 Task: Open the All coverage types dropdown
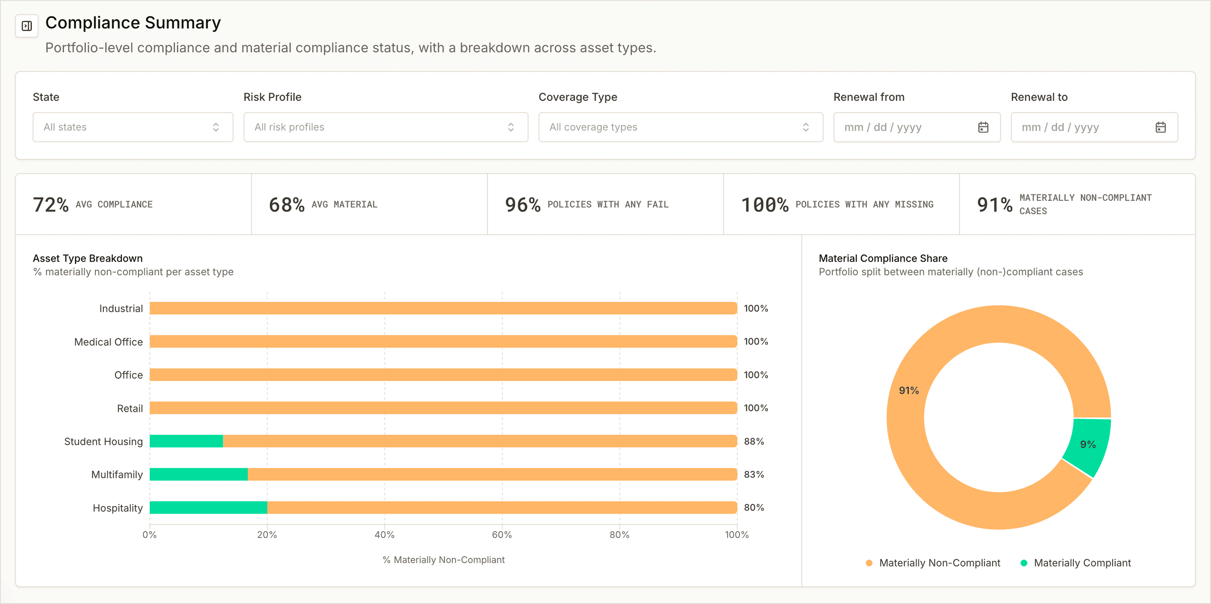click(x=680, y=127)
